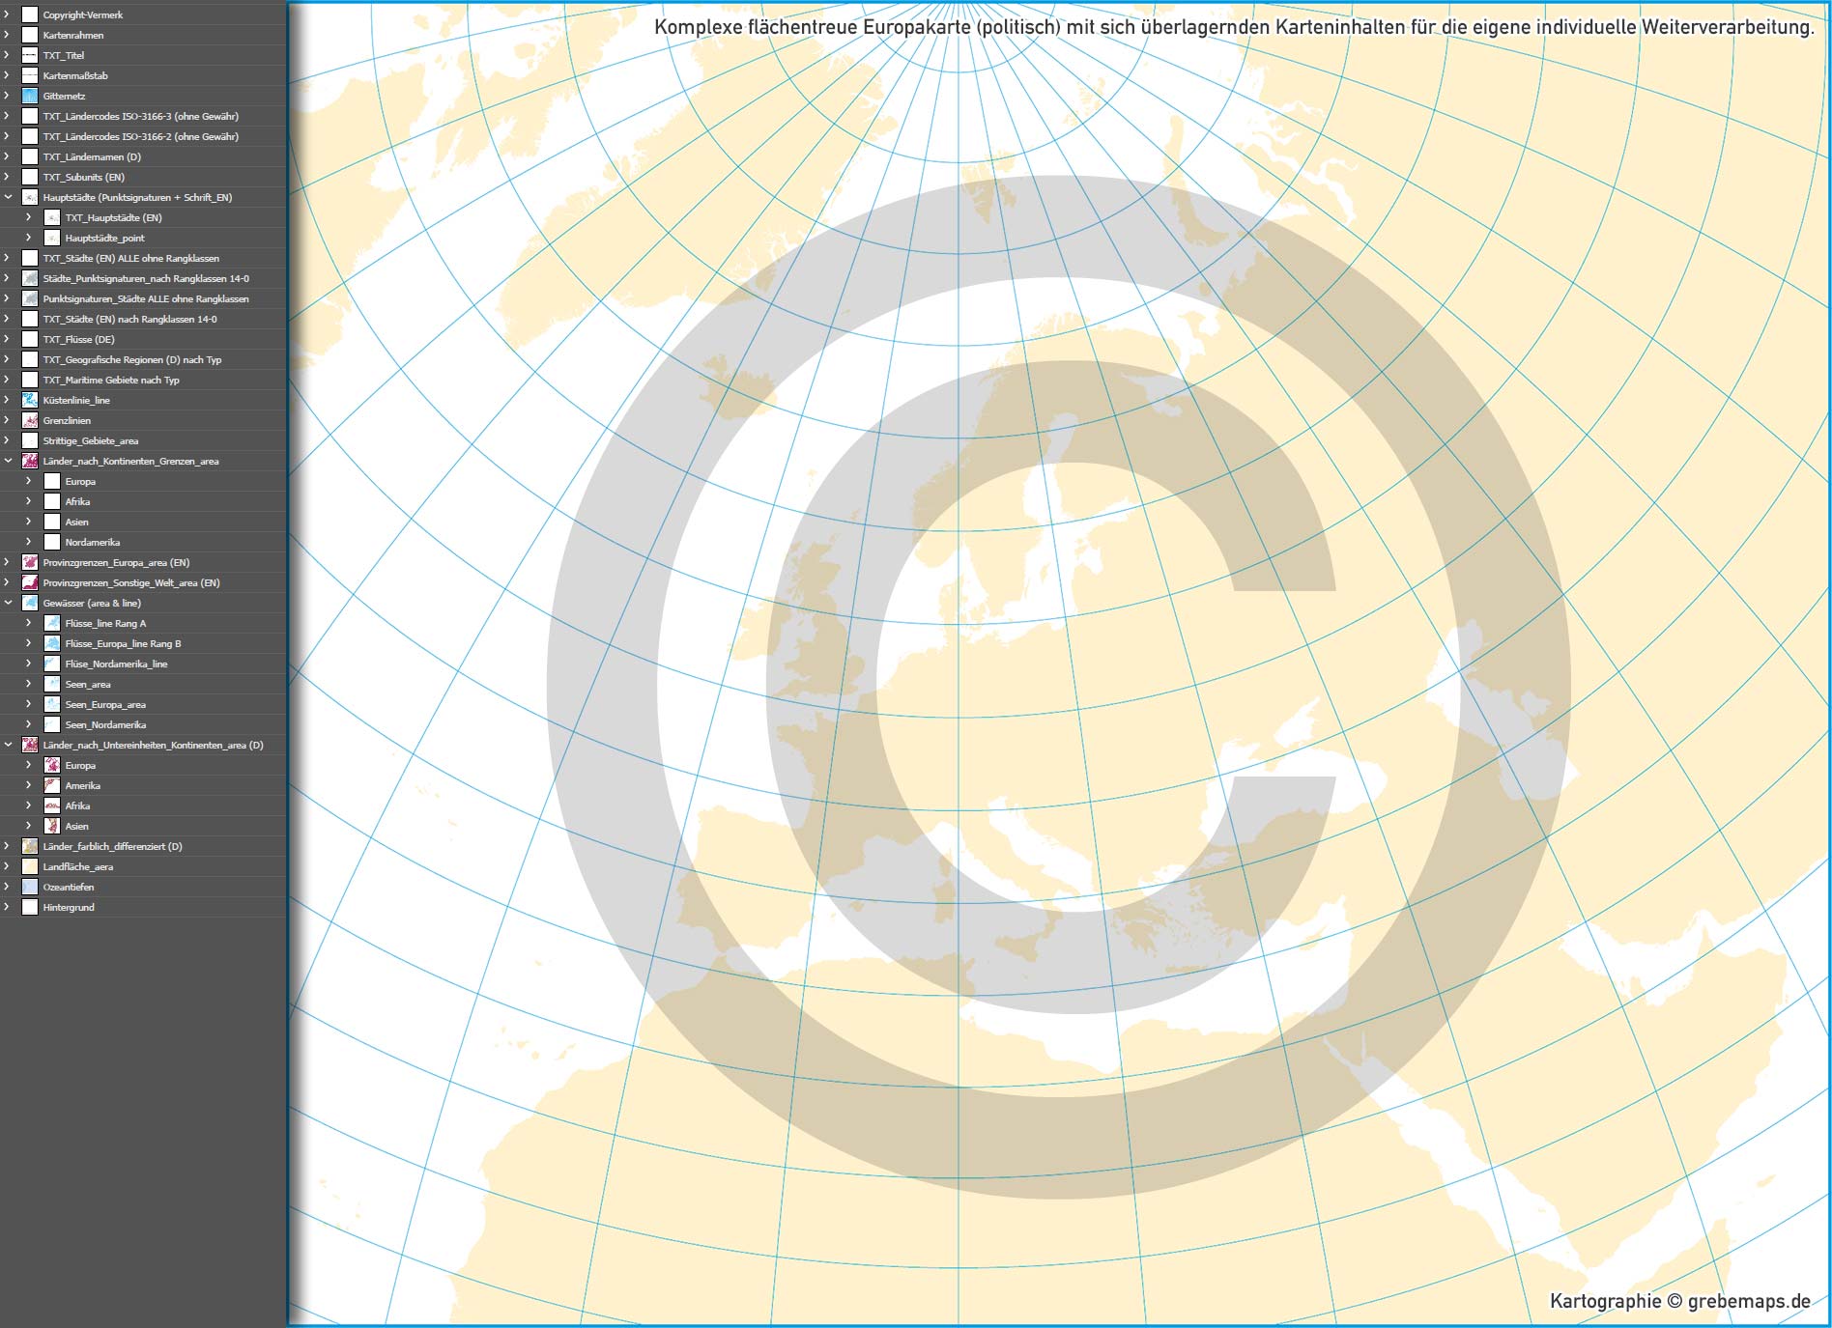This screenshot has width=1832, height=1328.
Task: Expand the Nordamerika sublayer
Action: (28, 542)
